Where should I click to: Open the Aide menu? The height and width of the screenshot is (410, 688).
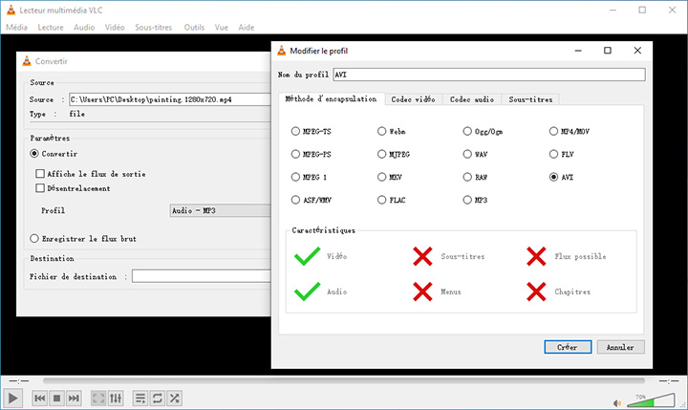pyautogui.click(x=247, y=27)
